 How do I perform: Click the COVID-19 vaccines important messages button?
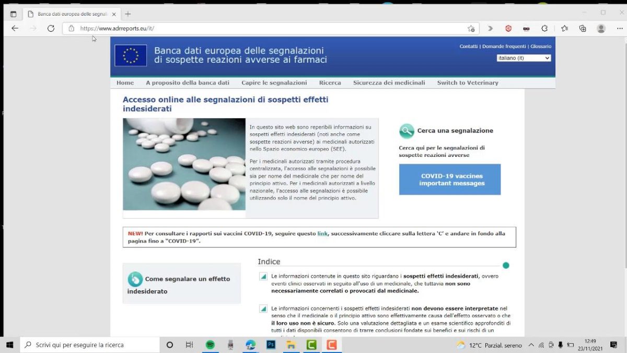coord(449,179)
